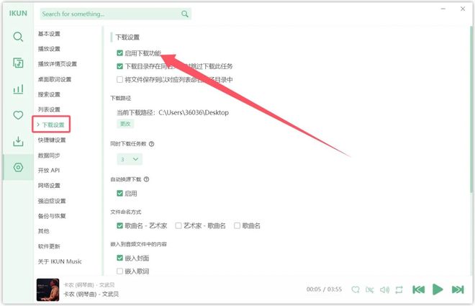Click 更改 to change download path
The height and width of the screenshot is (306, 475).
[x=125, y=124]
